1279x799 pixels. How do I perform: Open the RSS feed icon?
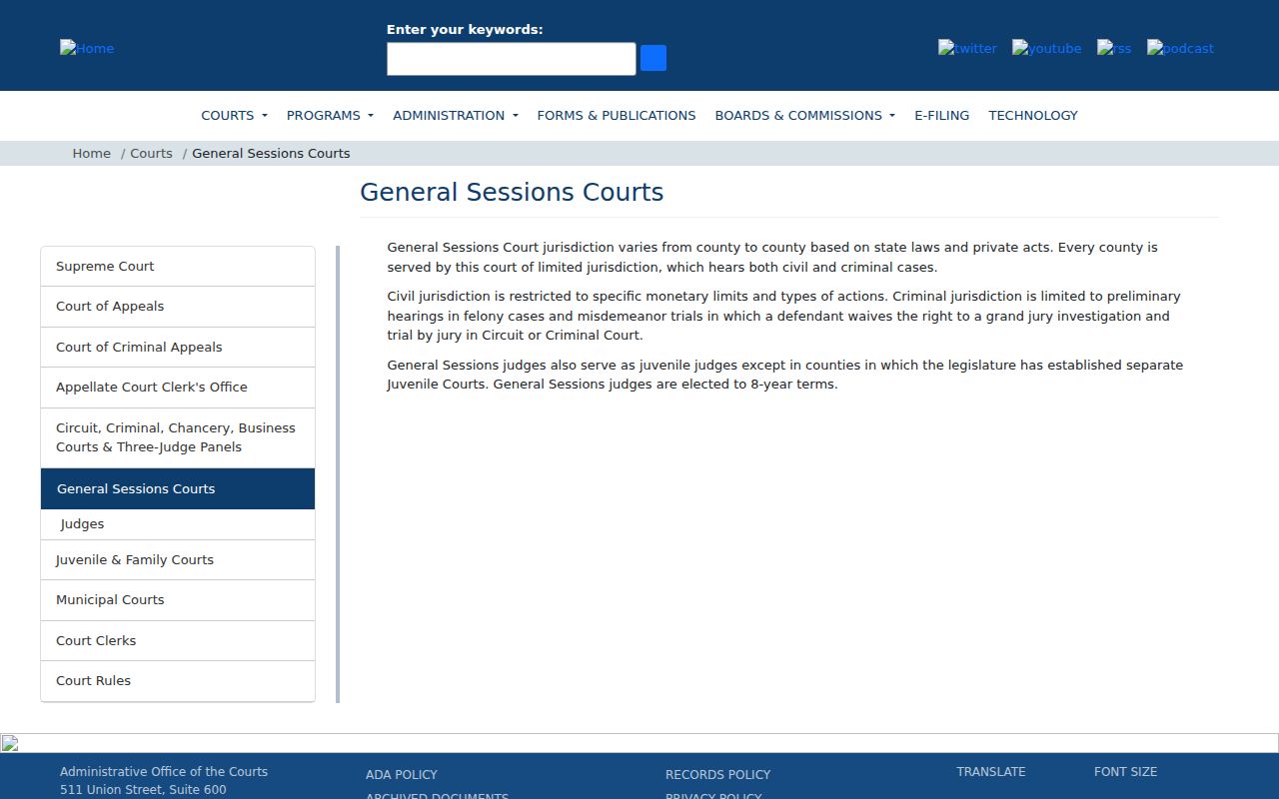coord(1114,48)
